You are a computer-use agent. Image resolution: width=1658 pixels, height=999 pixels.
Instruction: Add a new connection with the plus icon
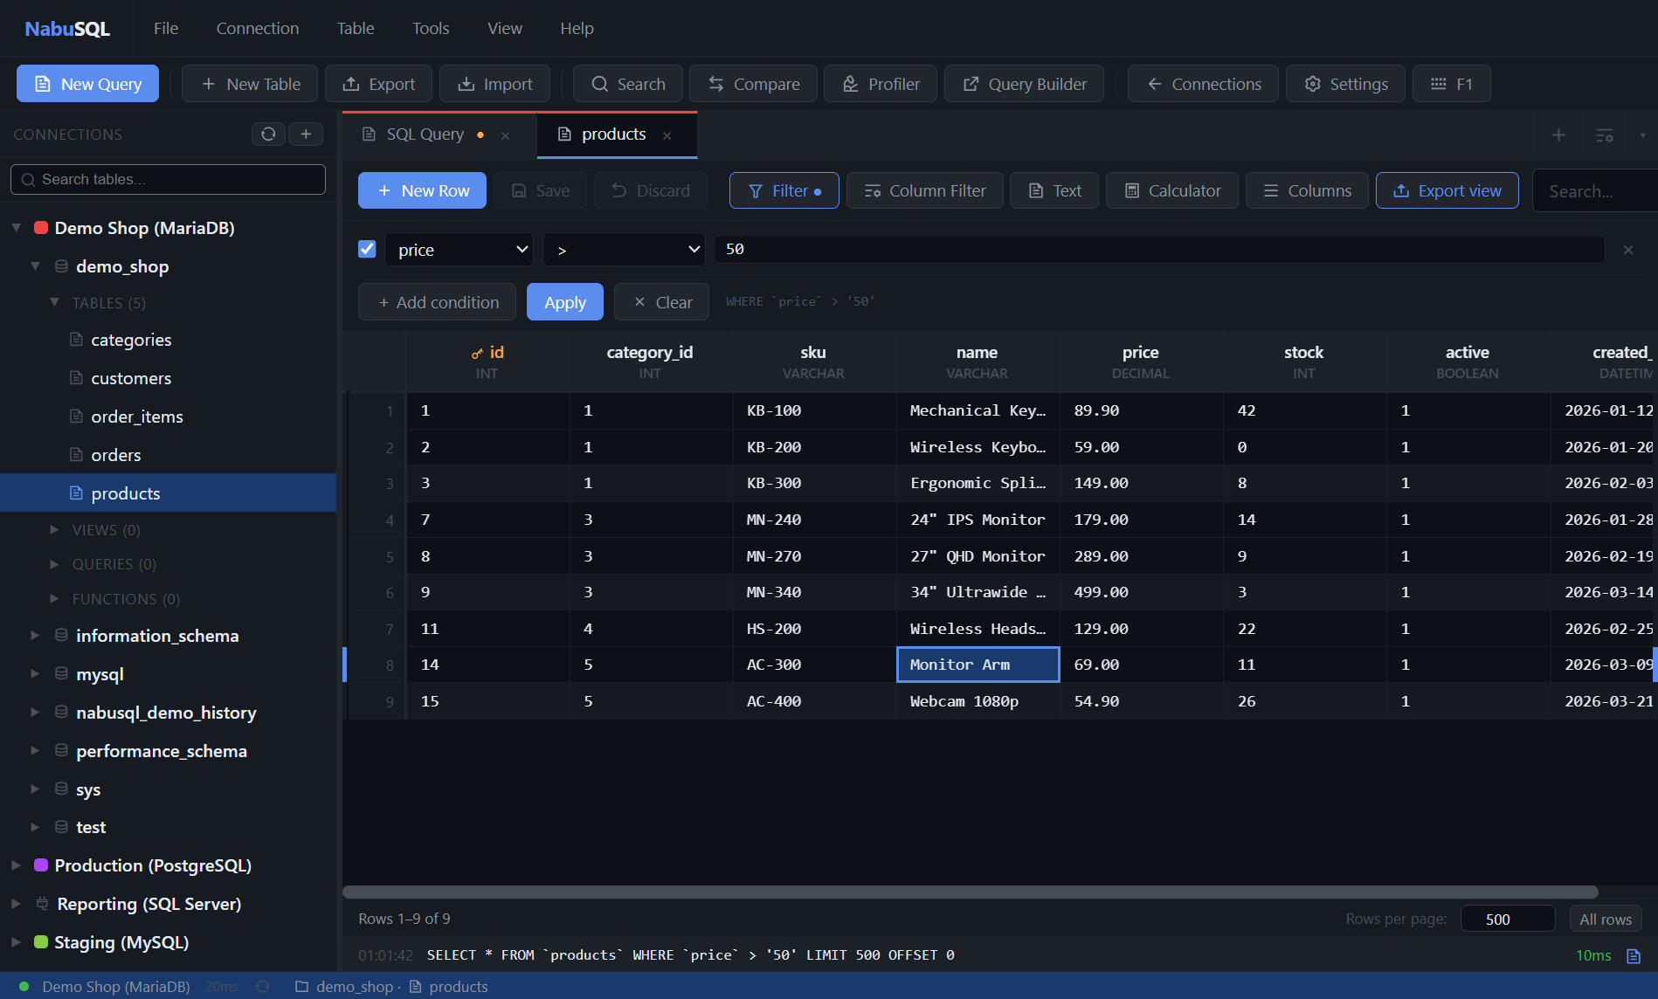[306, 134]
